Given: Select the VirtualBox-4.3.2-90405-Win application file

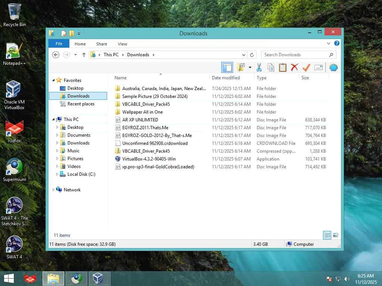Looking at the screenshot, I should pos(220,159).
